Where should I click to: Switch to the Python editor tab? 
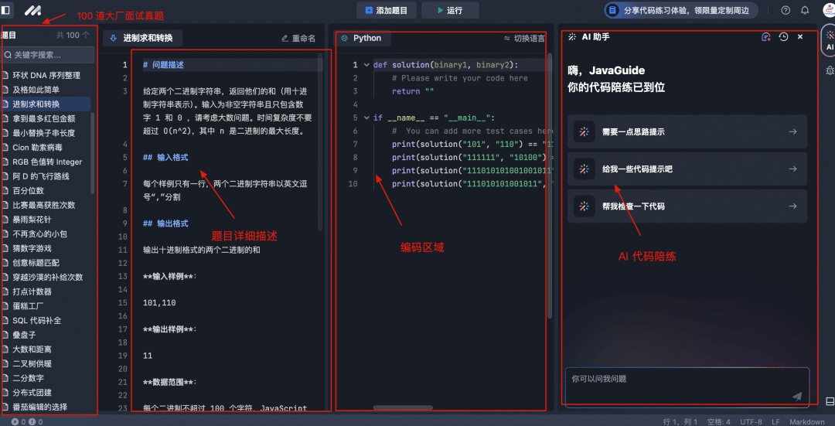[x=361, y=39]
